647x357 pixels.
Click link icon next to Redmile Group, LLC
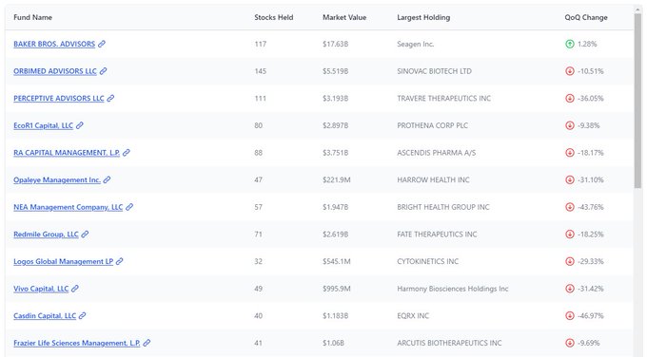pos(85,234)
